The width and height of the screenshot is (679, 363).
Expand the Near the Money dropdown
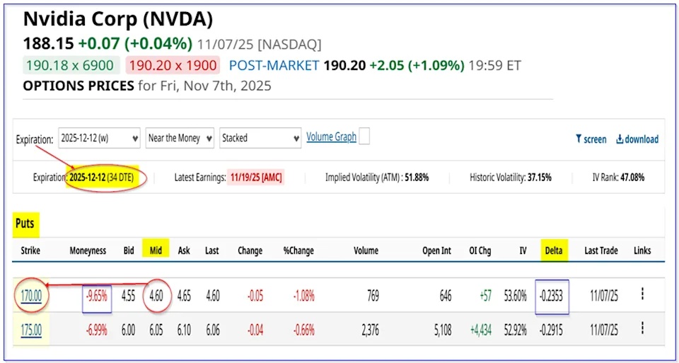point(180,138)
